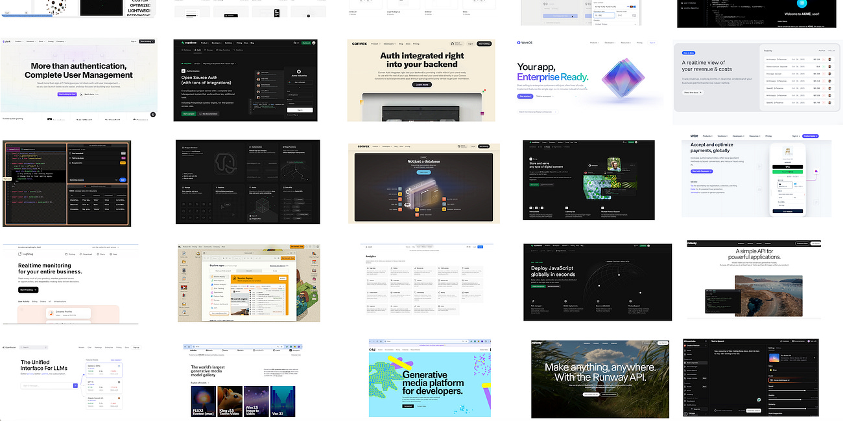Open the Supabase 'Deploy JavaScript globally in seconds' thumbnail
The width and height of the screenshot is (843, 421).
pyautogui.click(x=598, y=282)
